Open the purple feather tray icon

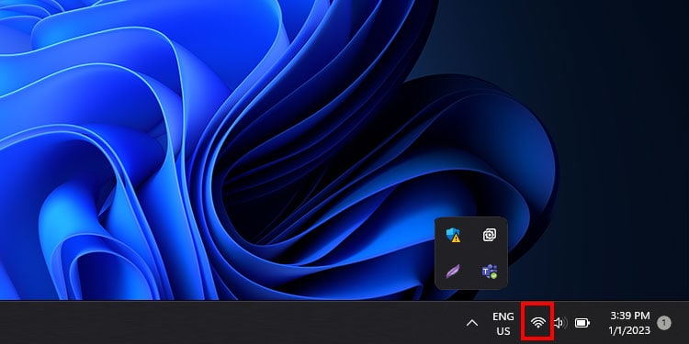pyautogui.click(x=453, y=272)
